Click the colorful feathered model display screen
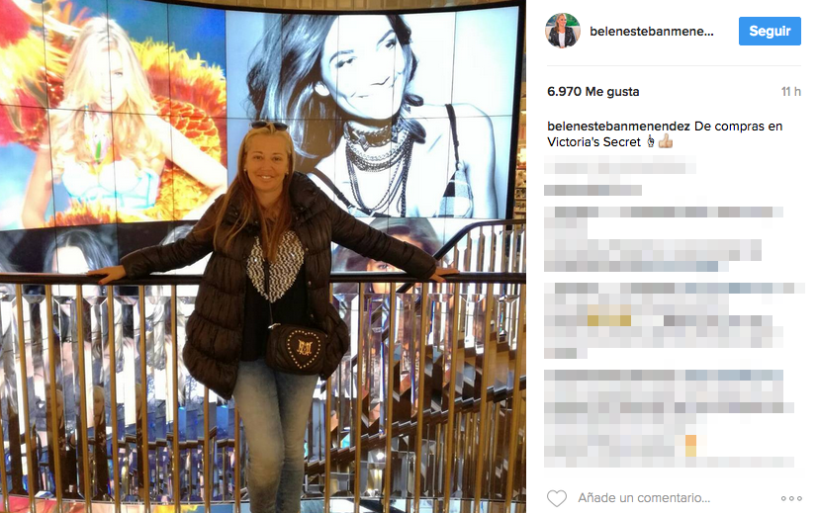 (x=113, y=115)
